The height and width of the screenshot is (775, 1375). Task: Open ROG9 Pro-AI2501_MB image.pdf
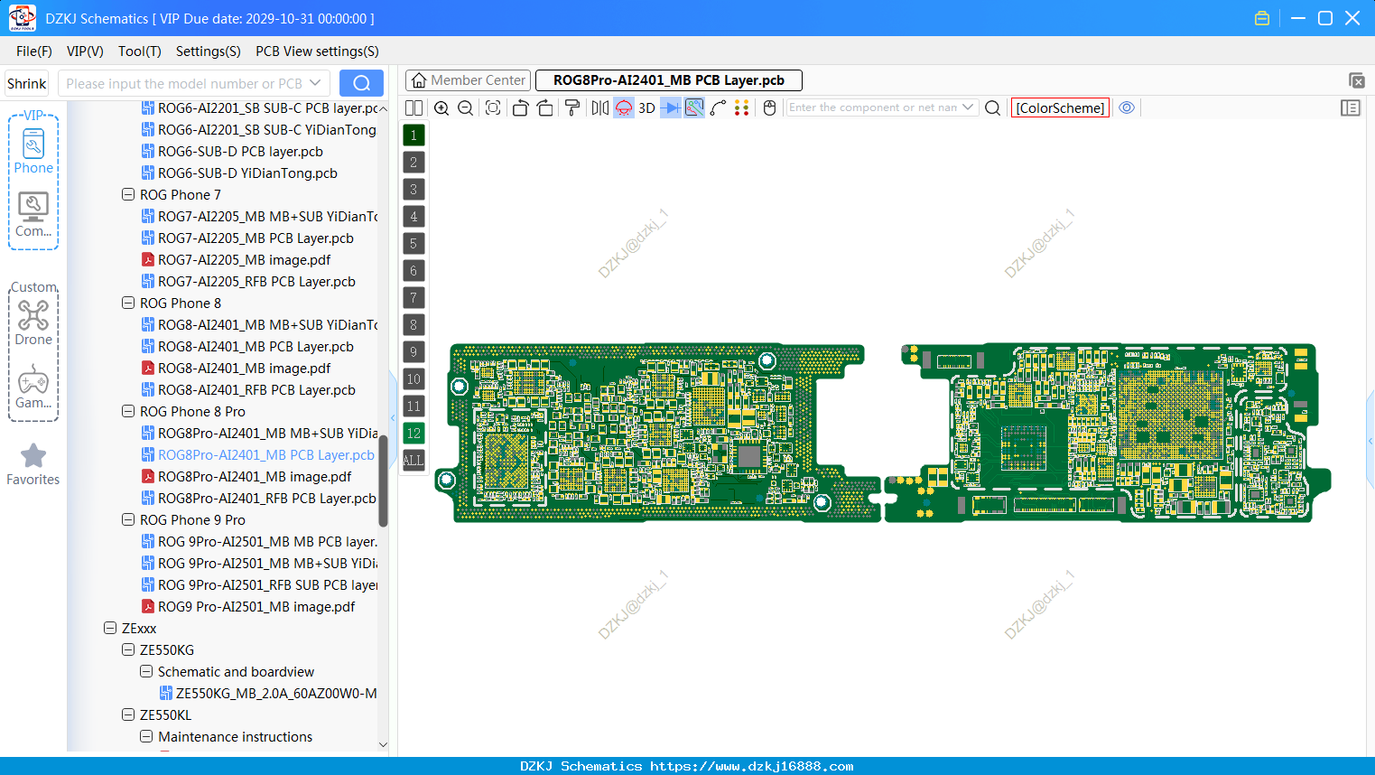pyautogui.click(x=249, y=607)
